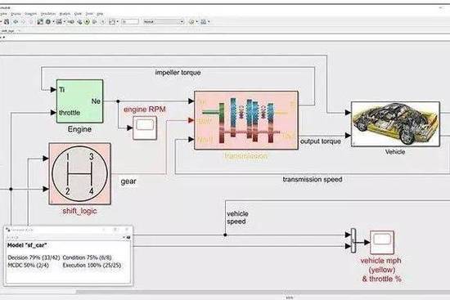Click the coverage window's title bar icon
This screenshot has height=300, width=450.
8,230
